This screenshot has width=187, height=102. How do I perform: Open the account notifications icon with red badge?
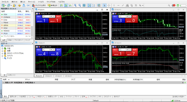(x=174, y=5)
